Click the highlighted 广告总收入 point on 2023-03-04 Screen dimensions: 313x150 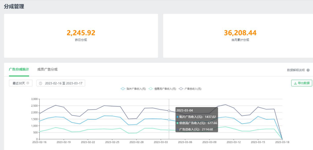click(169, 111)
